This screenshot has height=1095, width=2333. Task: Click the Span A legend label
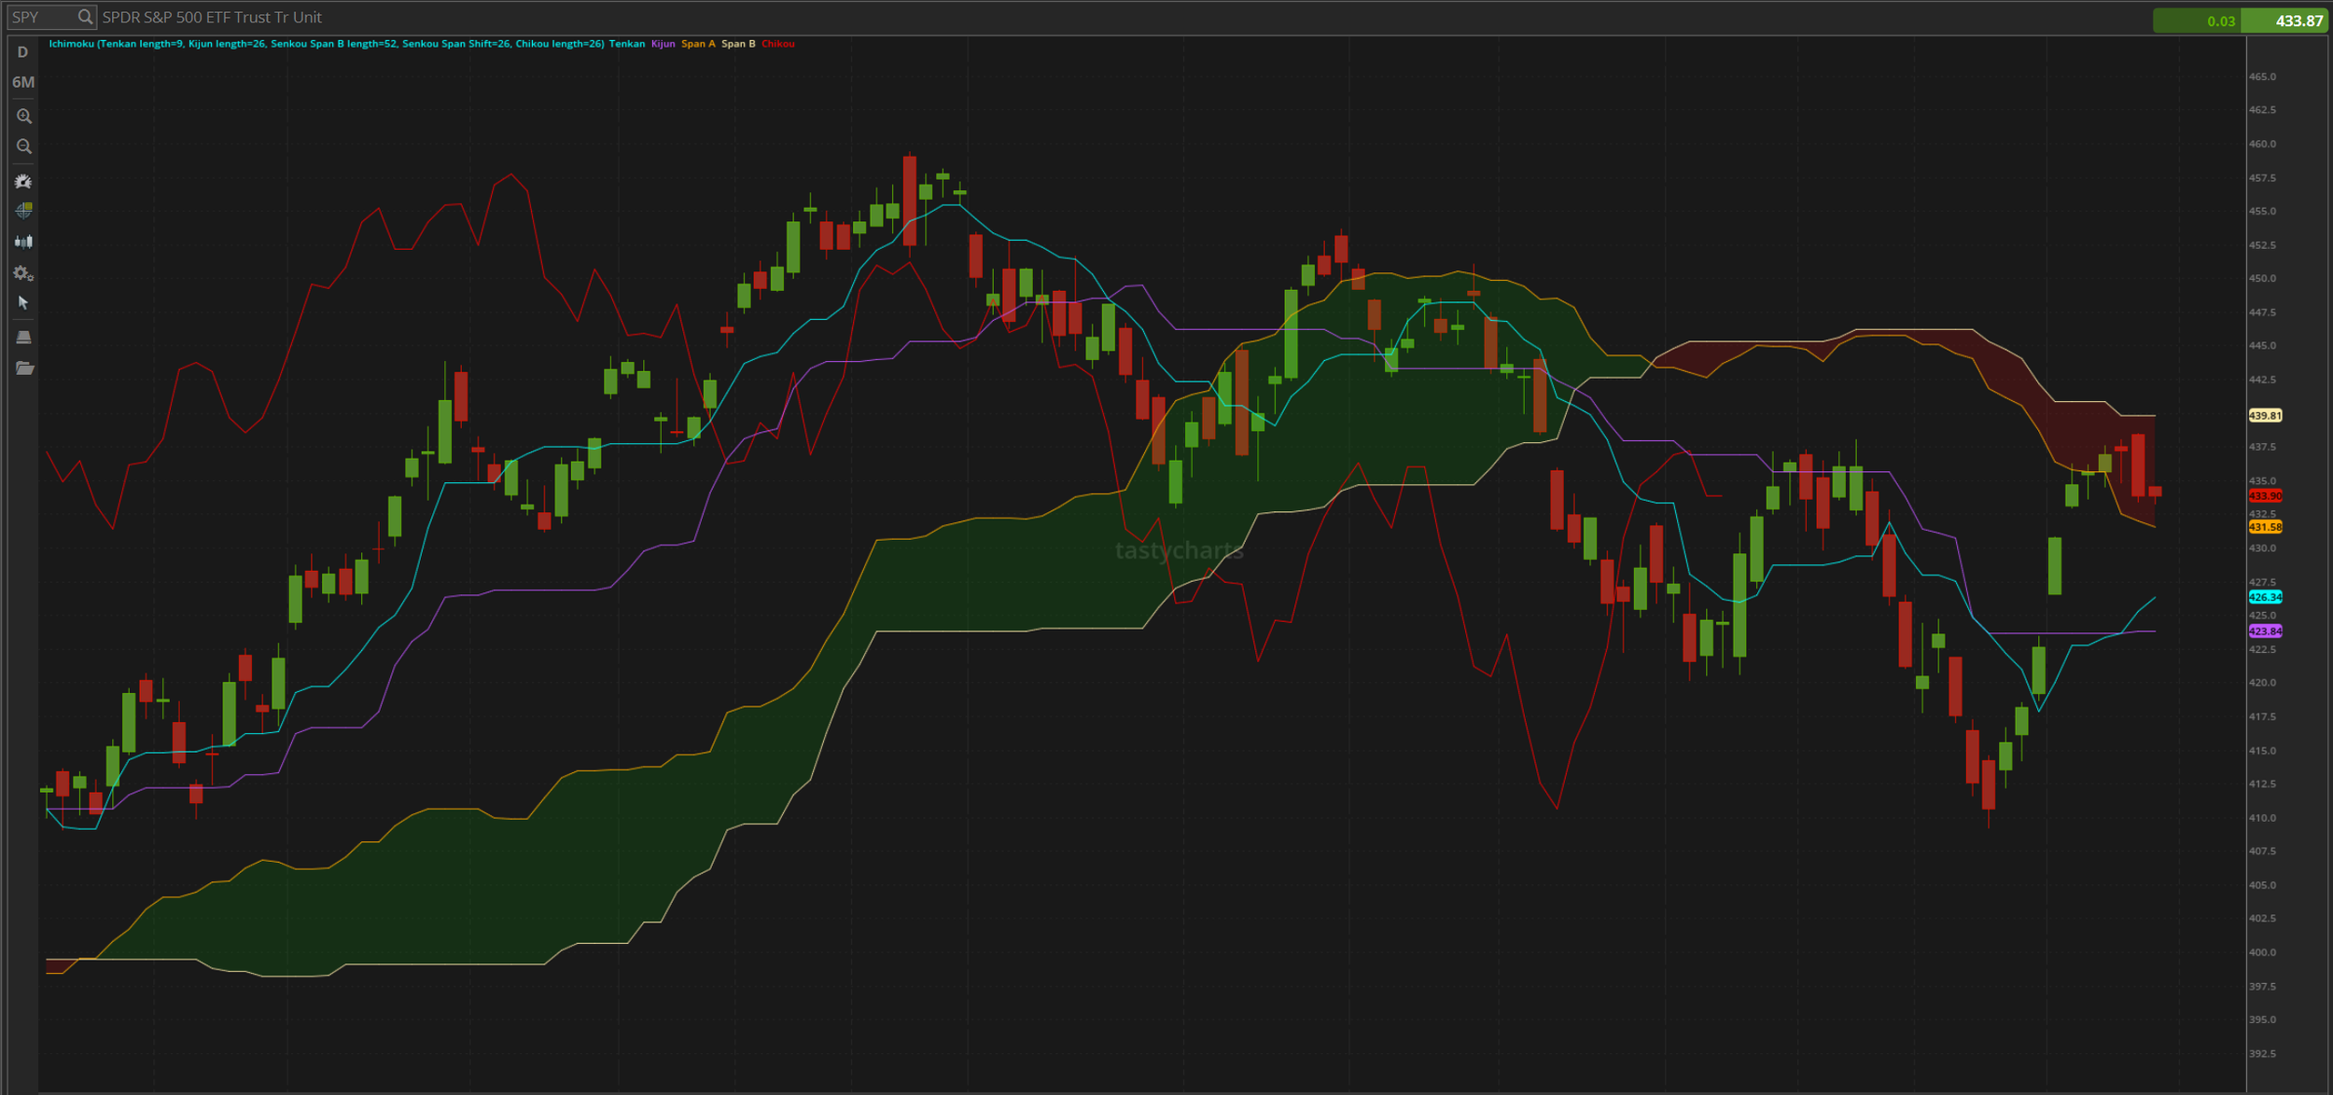(698, 44)
